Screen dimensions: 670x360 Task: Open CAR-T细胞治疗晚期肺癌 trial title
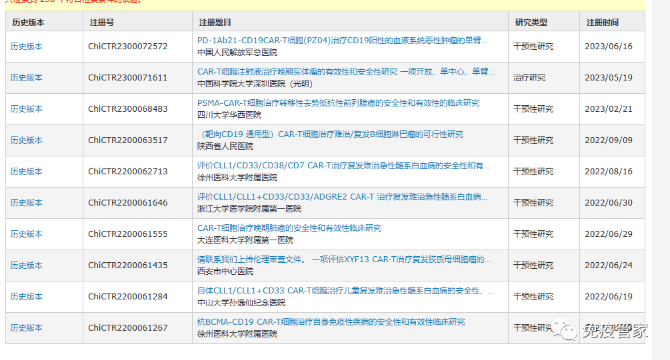[x=289, y=228]
